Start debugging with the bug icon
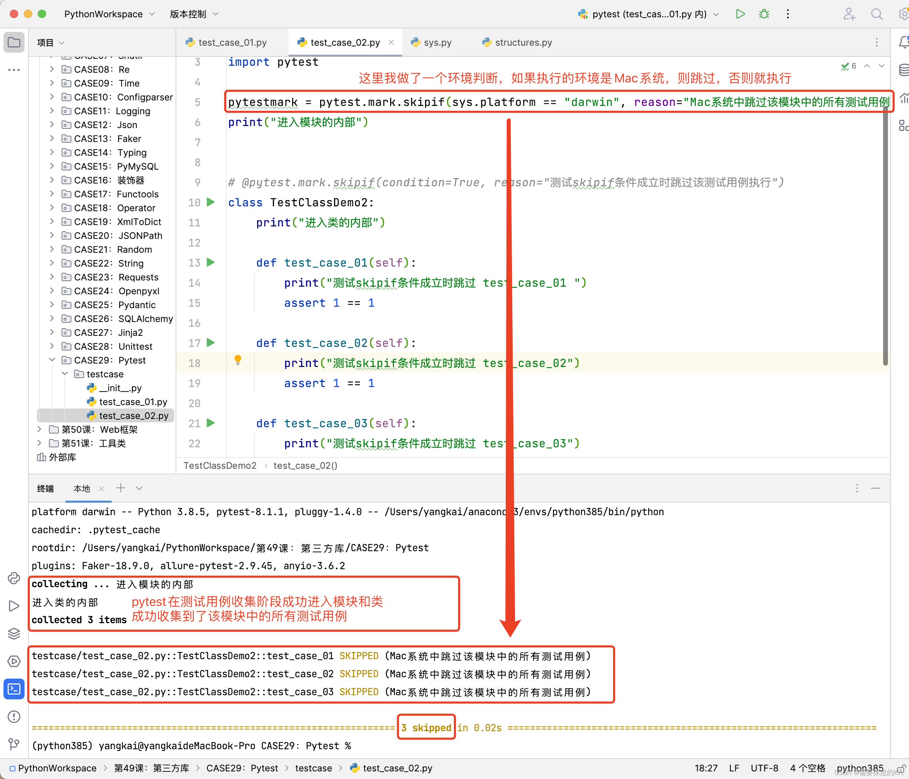909x779 pixels. coord(764,14)
